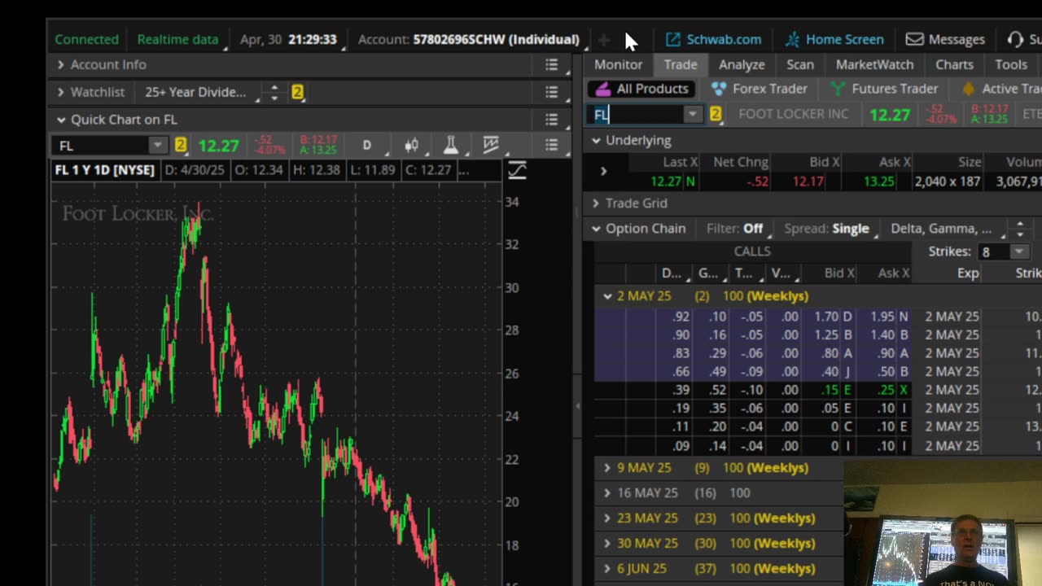The image size is (1042, 586).
Task: Expand the Watchlist section
Action: click(61, 92)
